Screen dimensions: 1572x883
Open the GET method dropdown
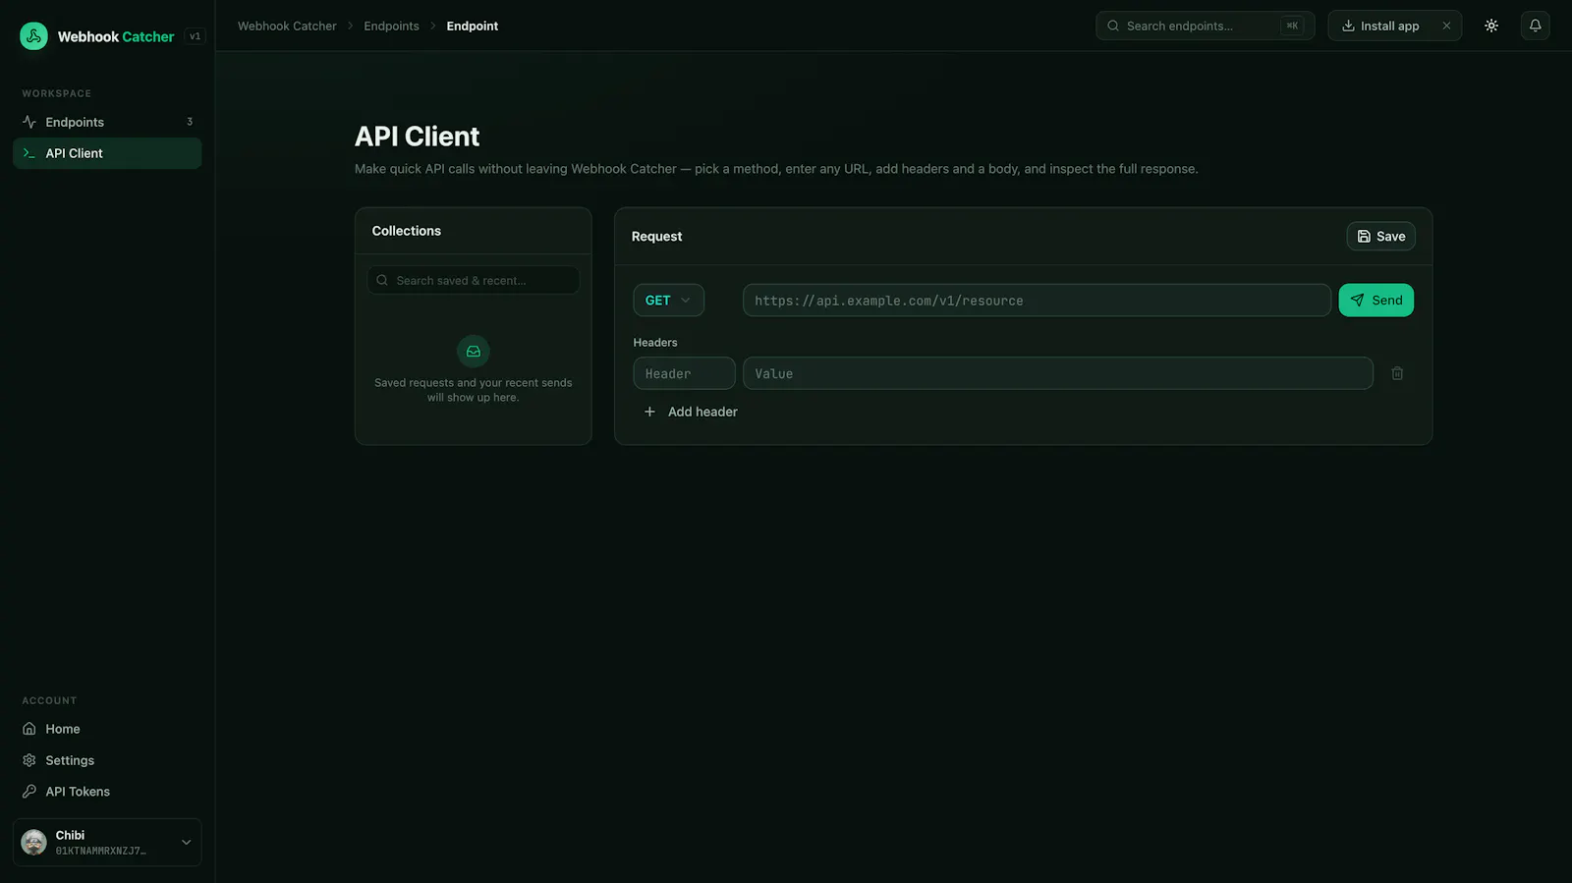pyautogui.click(x=668, y=301)
